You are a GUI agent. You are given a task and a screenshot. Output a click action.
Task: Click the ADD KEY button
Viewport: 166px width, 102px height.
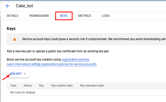[x=18, y=74]
